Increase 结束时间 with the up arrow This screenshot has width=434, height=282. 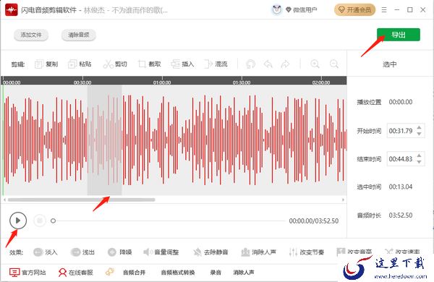coord(419,155)
